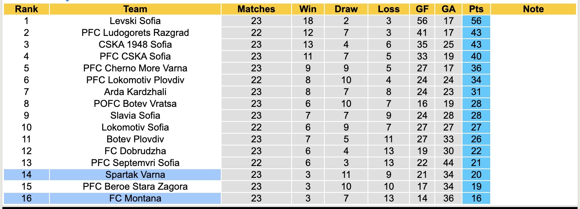
Task: Select the Loss column header
Action: tap(389, 9)
